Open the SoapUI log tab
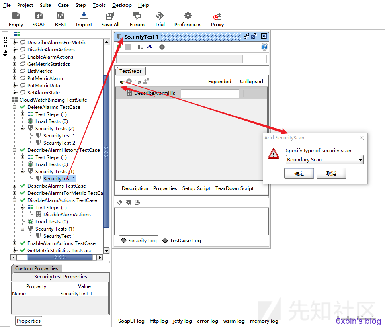385x327 pixels. click(131, 321)
